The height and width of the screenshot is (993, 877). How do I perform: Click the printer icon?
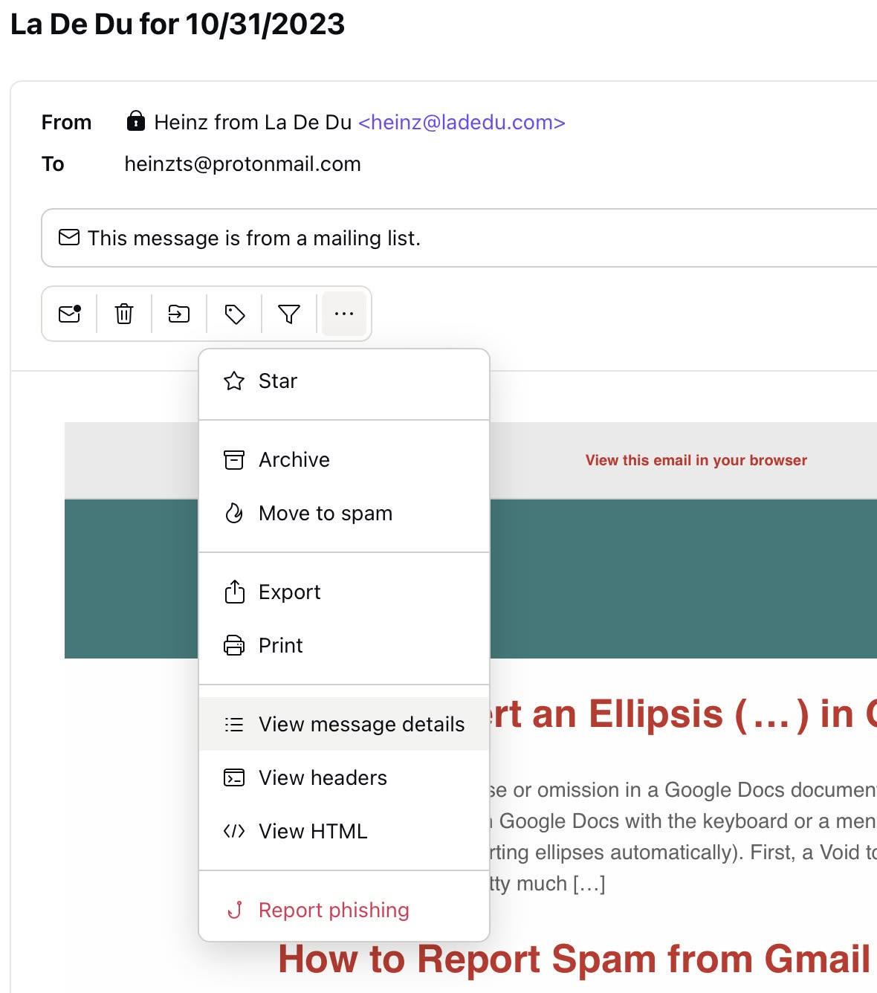(x=234, y=645)
